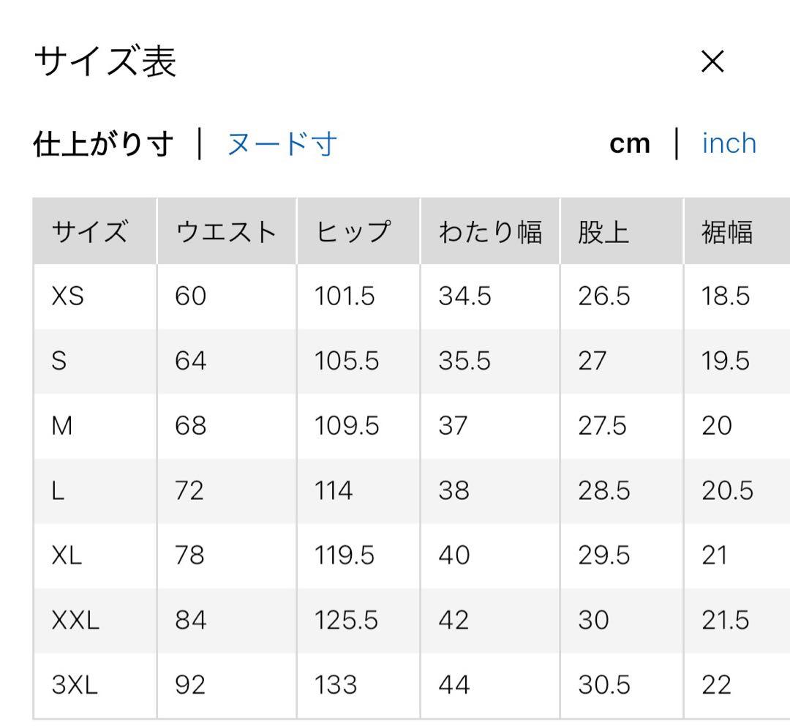Click the サイズ表 dialog title
Image resolution: width=790 pixels, height=726 pixels.
[x=105, y=62]
